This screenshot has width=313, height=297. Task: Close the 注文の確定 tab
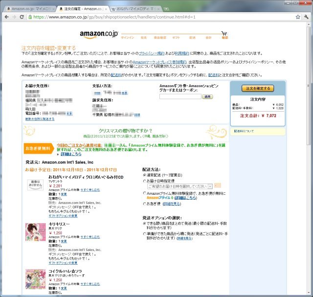(106, 9)
